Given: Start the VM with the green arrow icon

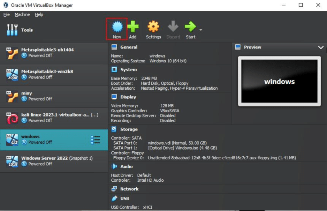Looking at the screenshot, I should [x=190, y=27].
